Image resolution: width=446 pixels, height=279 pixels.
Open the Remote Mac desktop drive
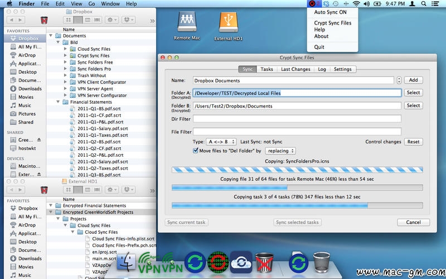tap(187, 26)
